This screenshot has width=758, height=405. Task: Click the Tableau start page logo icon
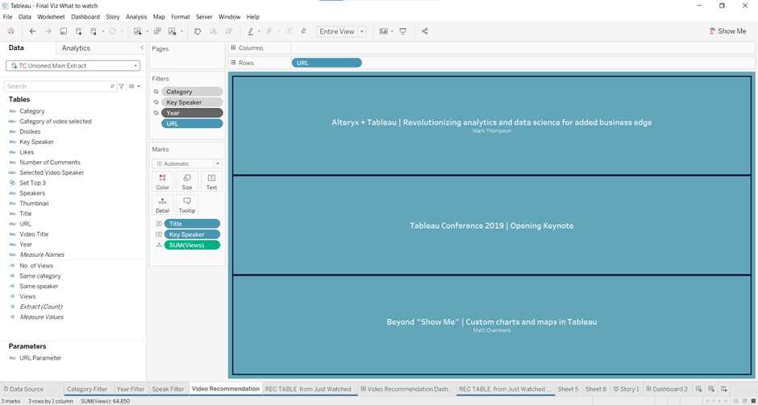click(10, 31)
